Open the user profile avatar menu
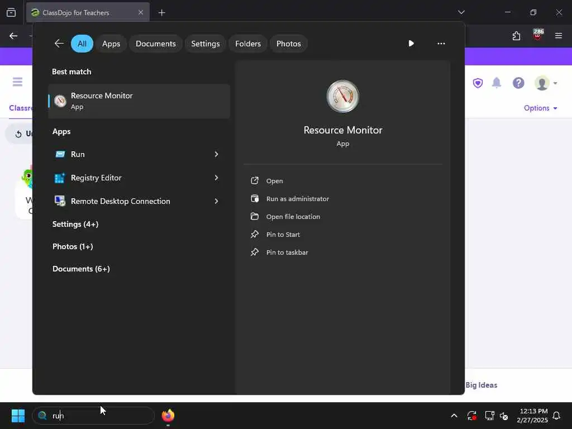 coord(545,83)
